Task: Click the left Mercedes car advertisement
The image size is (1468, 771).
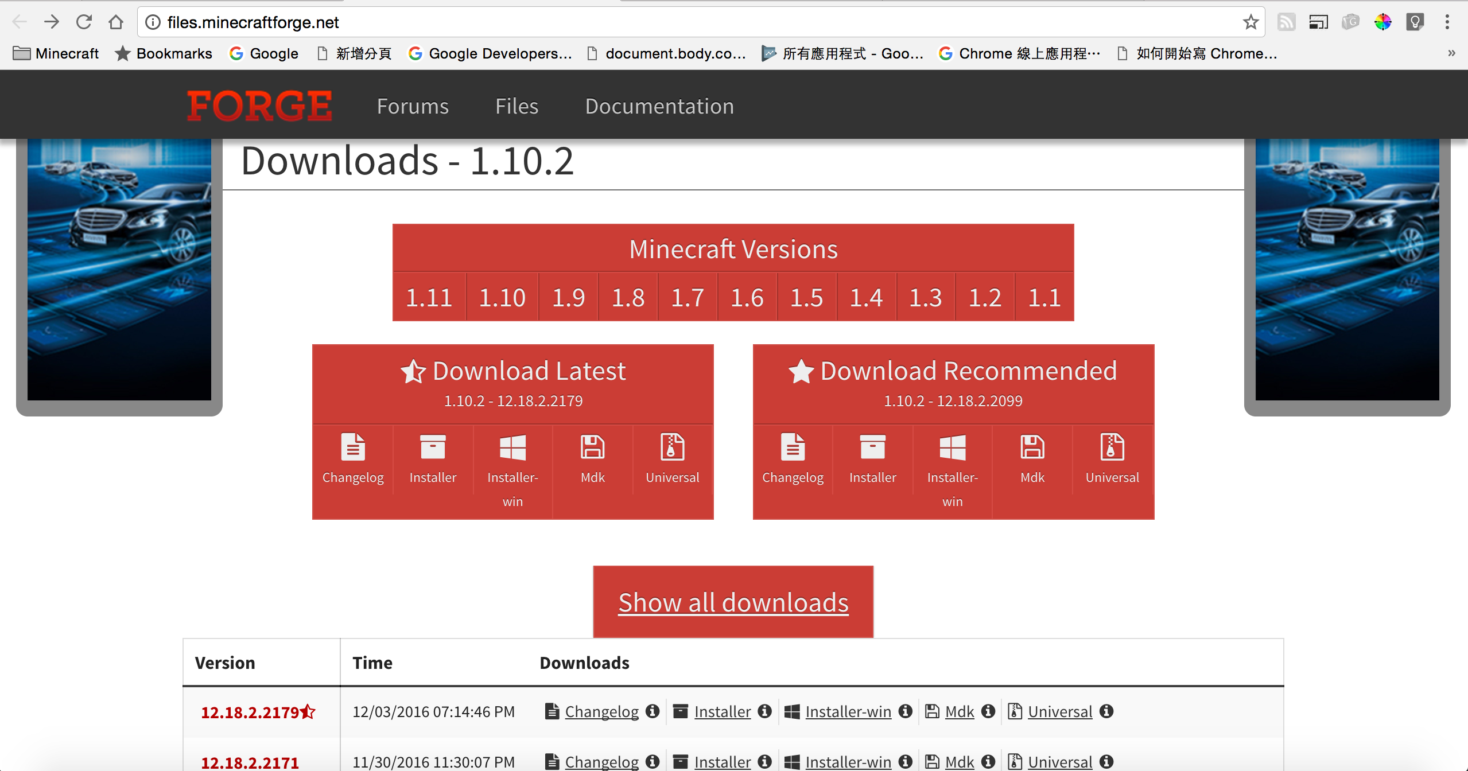Action: (119, 270)
